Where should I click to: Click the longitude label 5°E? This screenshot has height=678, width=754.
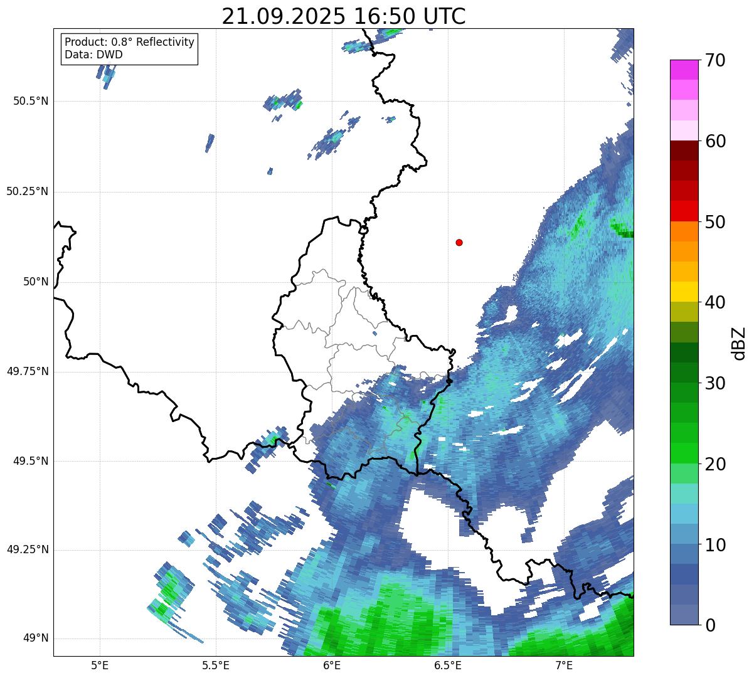pyautogui.click(x=100, y=665)
